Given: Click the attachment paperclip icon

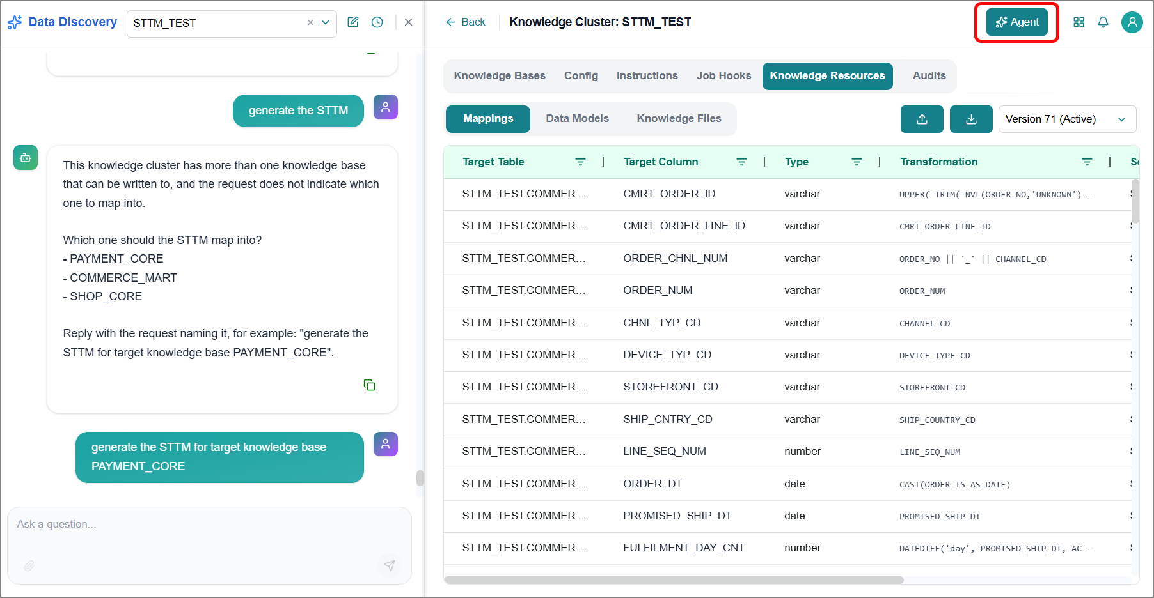Looking at the screenshot, I should coord(29,565).
